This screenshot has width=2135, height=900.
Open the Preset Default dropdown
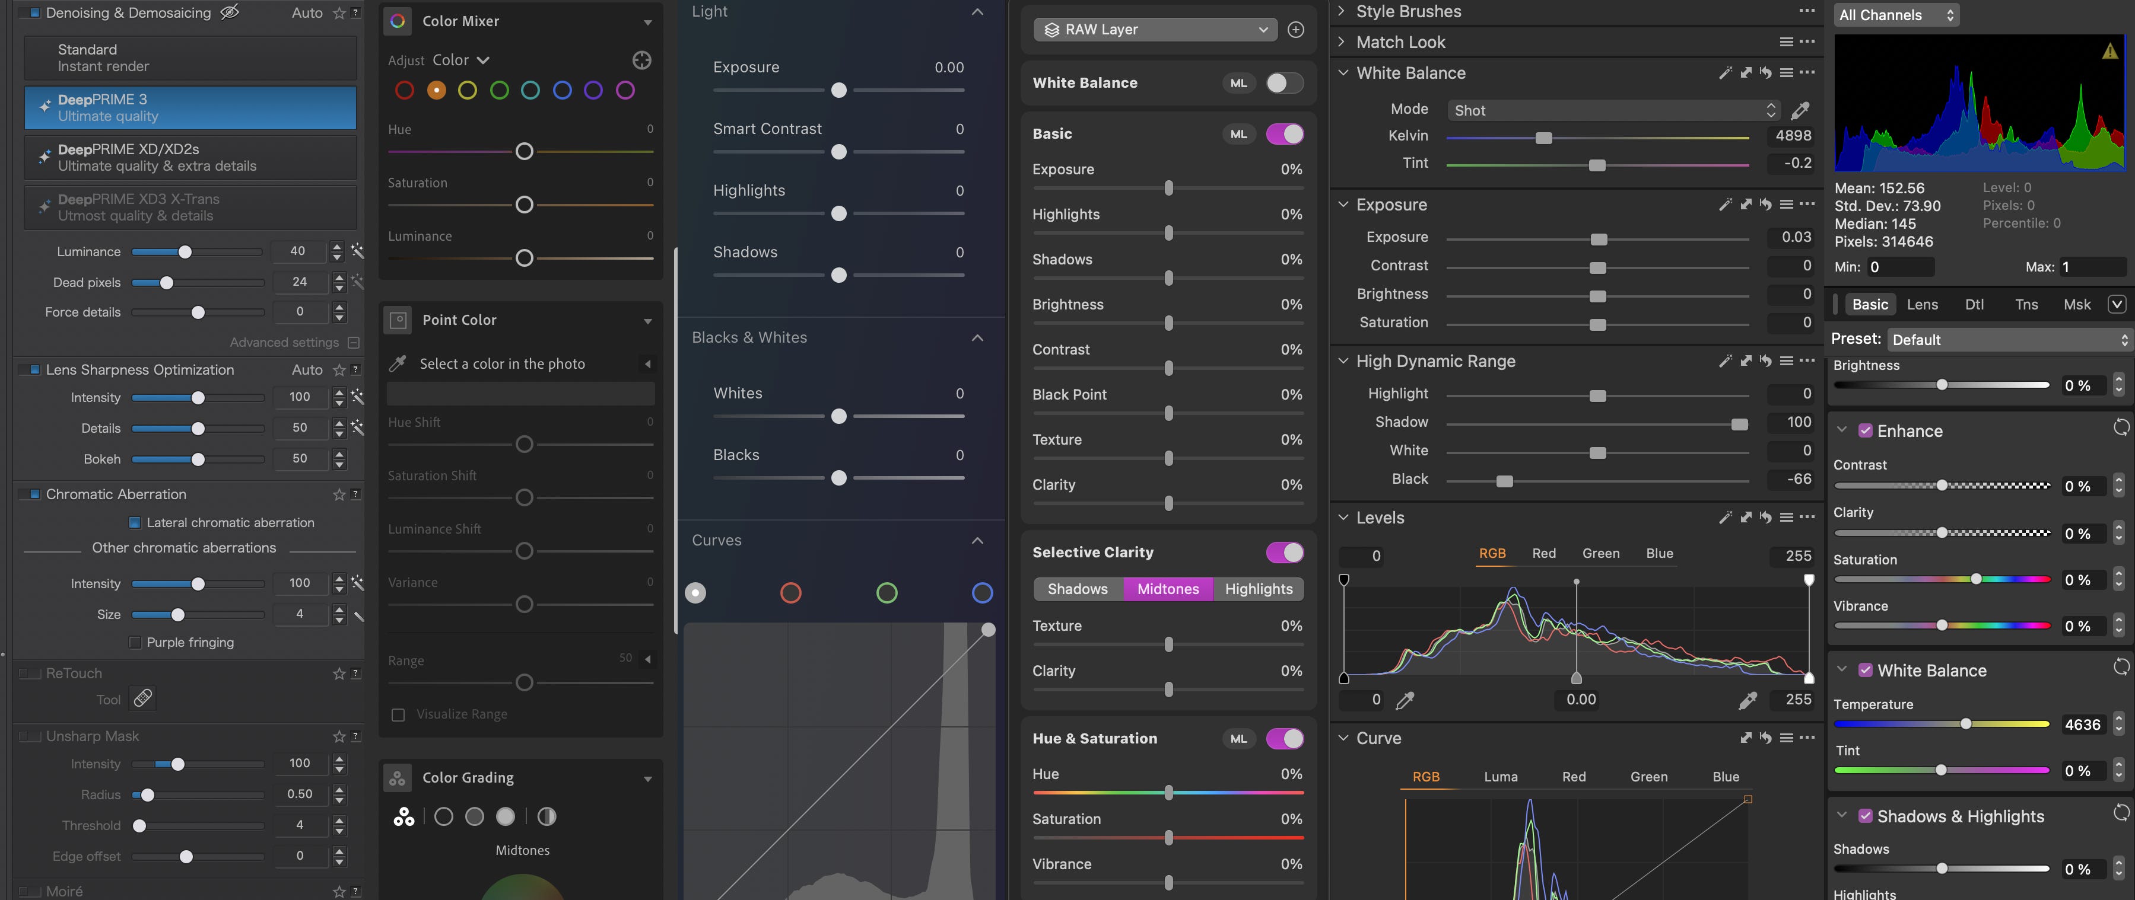[x=2009, y=340]
